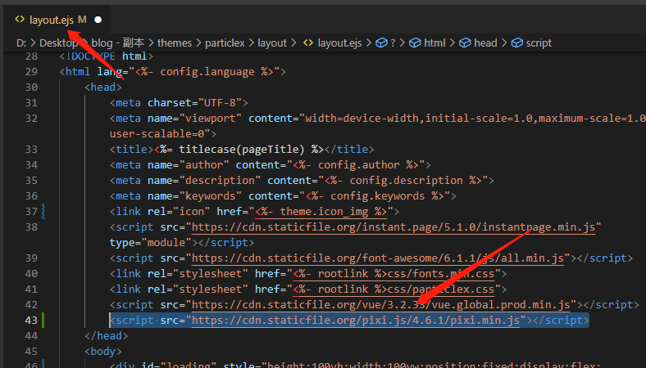The image size is (646, 368).
Task: Click the green change marker at line 43
Action: pyautogui.click(x=43, y=320)
